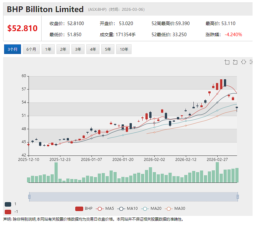The height and width of the screenshot is (225, 256).
Task: Choose the 10年 range tab
Action: pos(124,49)
